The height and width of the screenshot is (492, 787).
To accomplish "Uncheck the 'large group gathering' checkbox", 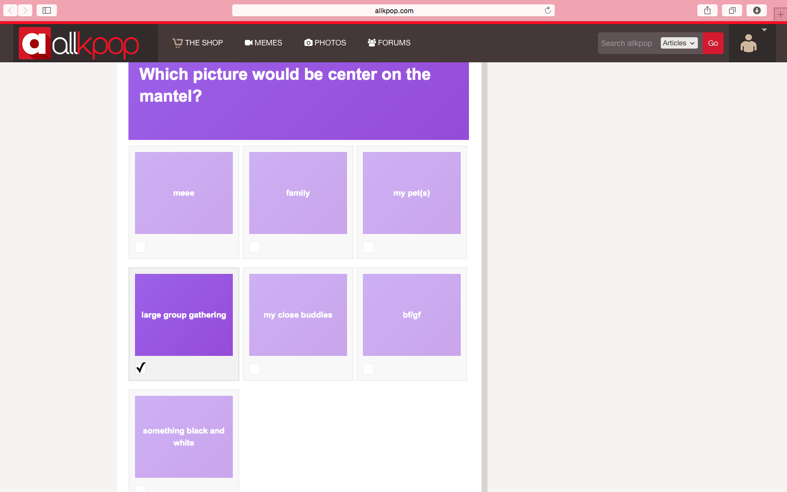I will (140, 368).
